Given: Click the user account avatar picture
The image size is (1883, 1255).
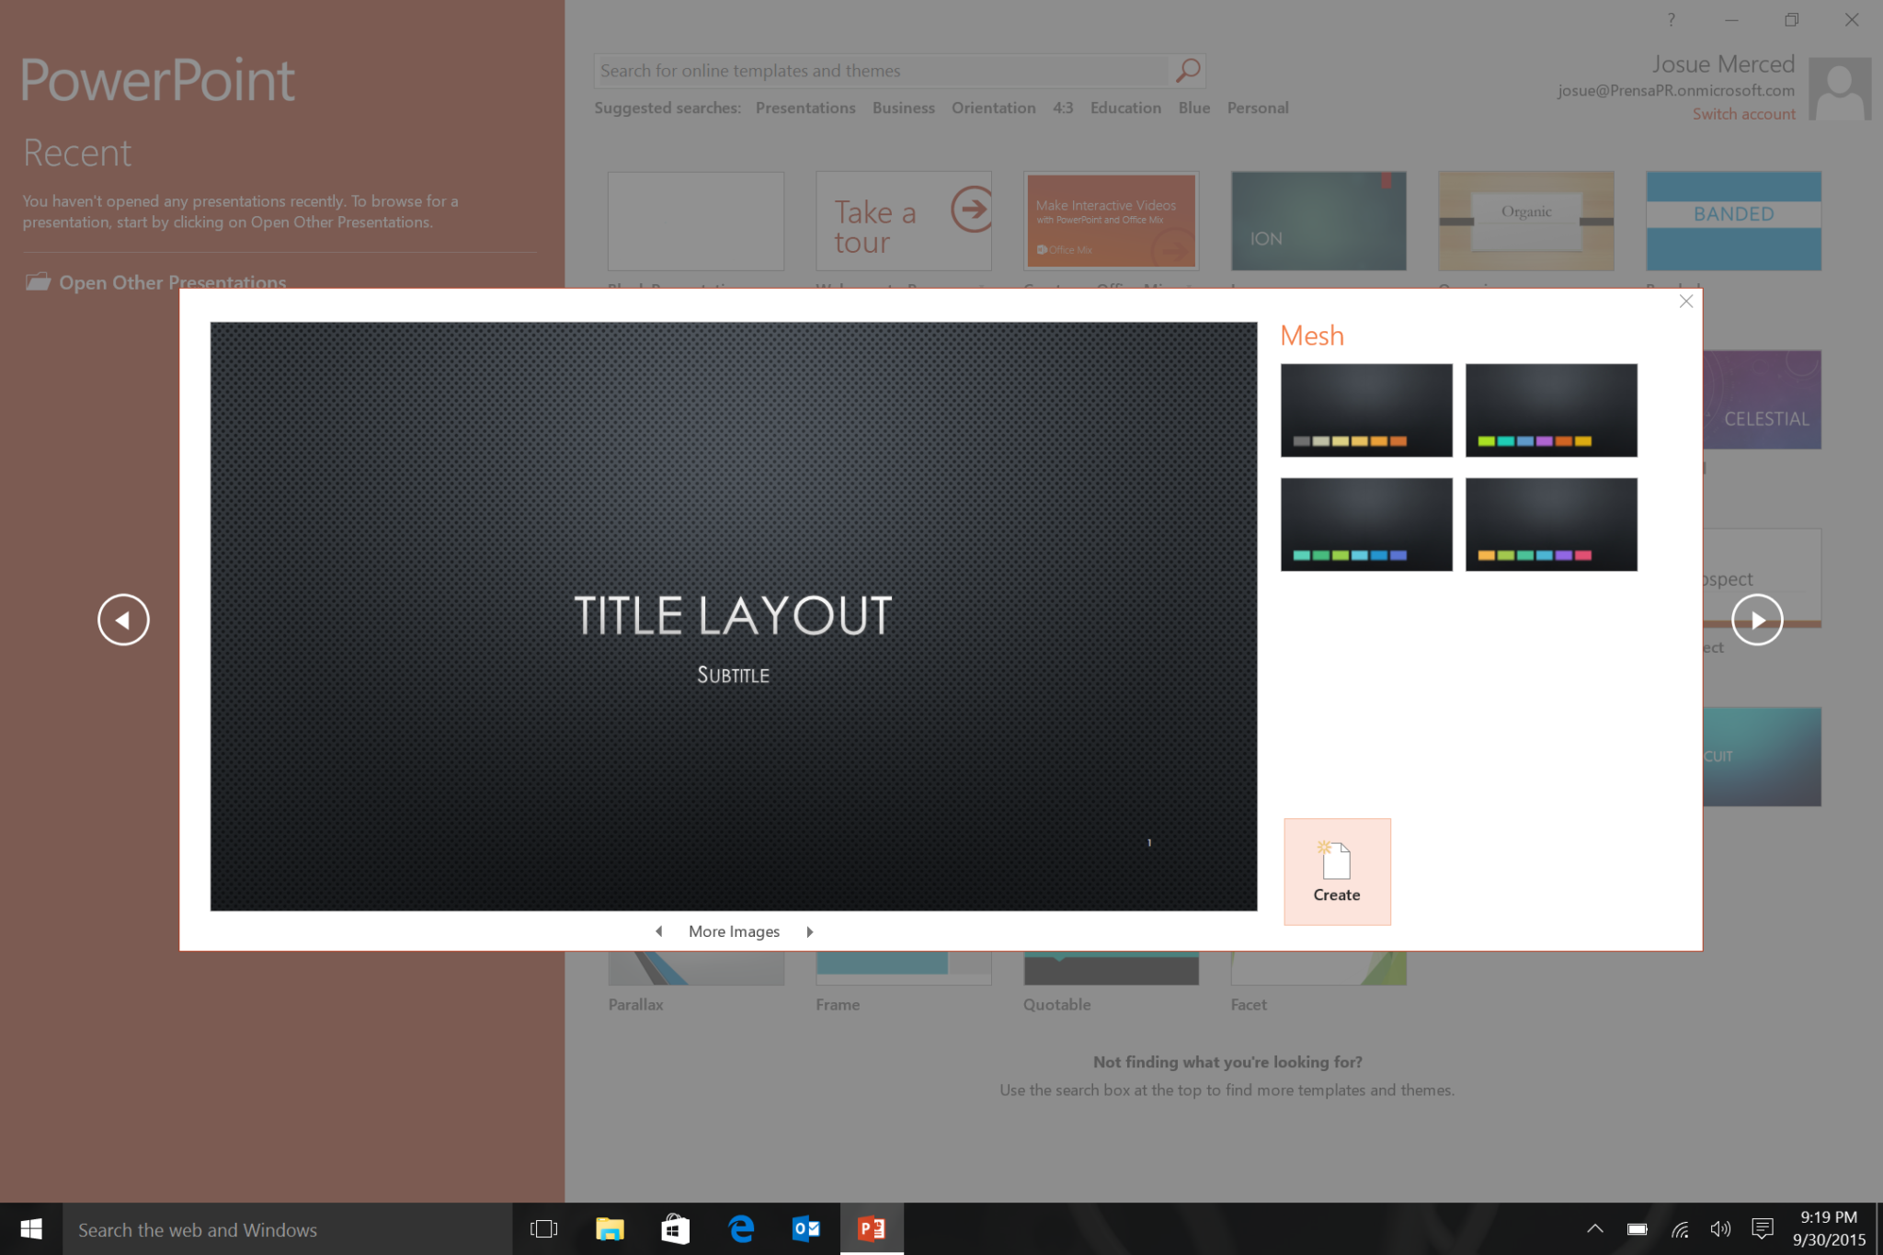Looking at the screenshot, I should 1840,88.
